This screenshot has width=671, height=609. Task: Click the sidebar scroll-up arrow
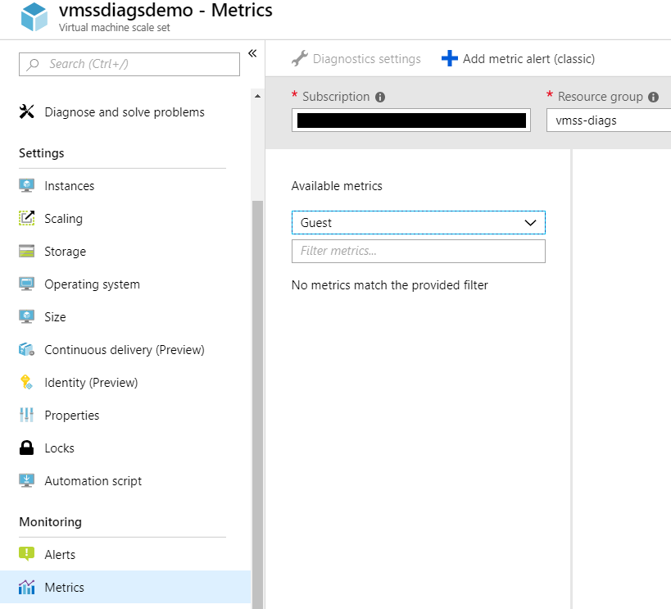coord(257,97)
